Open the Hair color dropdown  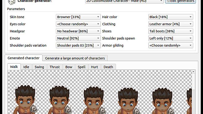[x=171, y=17]
